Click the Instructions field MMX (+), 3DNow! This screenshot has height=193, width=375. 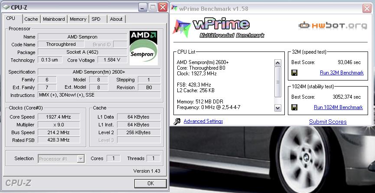tap(99, 95)
